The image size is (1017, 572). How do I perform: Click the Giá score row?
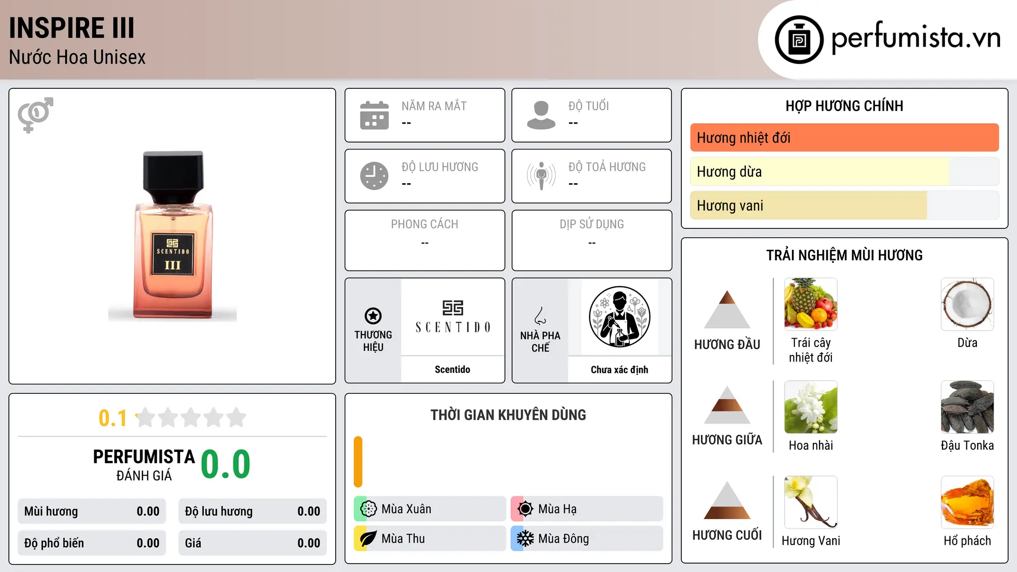(252, 543)
